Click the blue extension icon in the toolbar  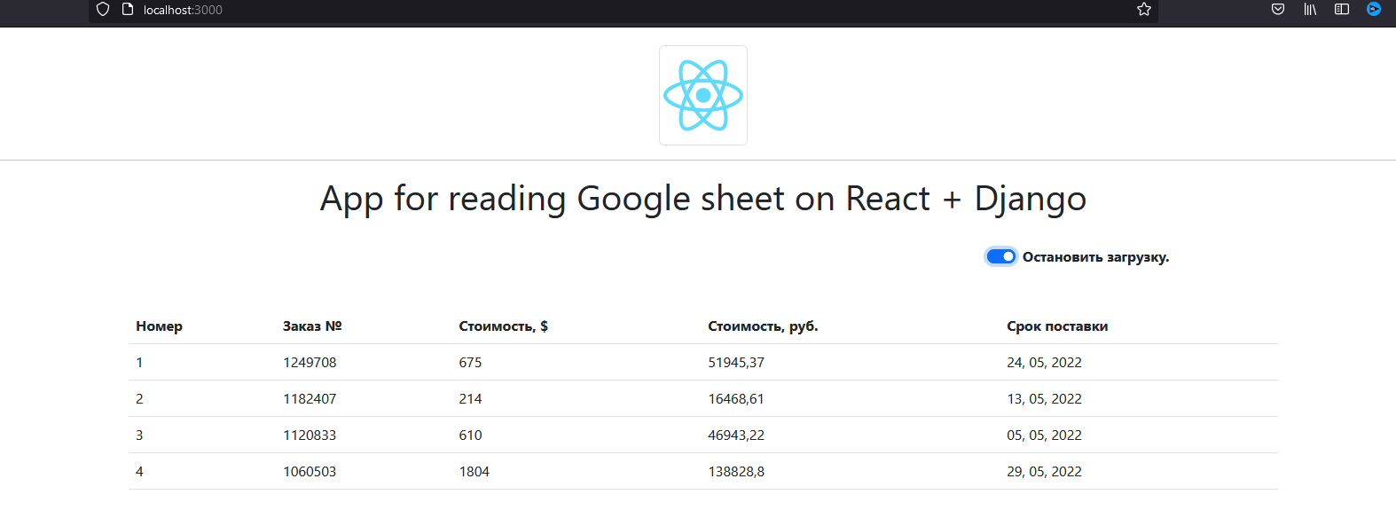(x=1373, y=10)
